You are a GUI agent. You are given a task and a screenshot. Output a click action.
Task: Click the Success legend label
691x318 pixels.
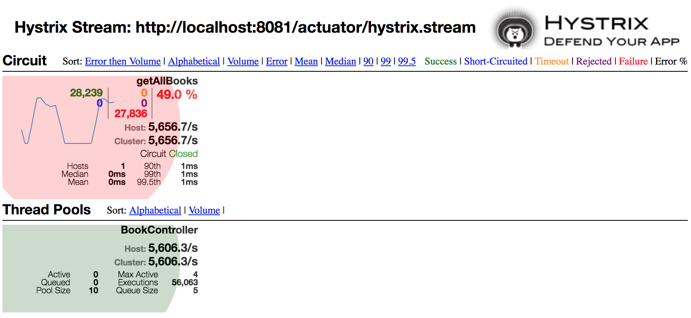tap(440, 61)
